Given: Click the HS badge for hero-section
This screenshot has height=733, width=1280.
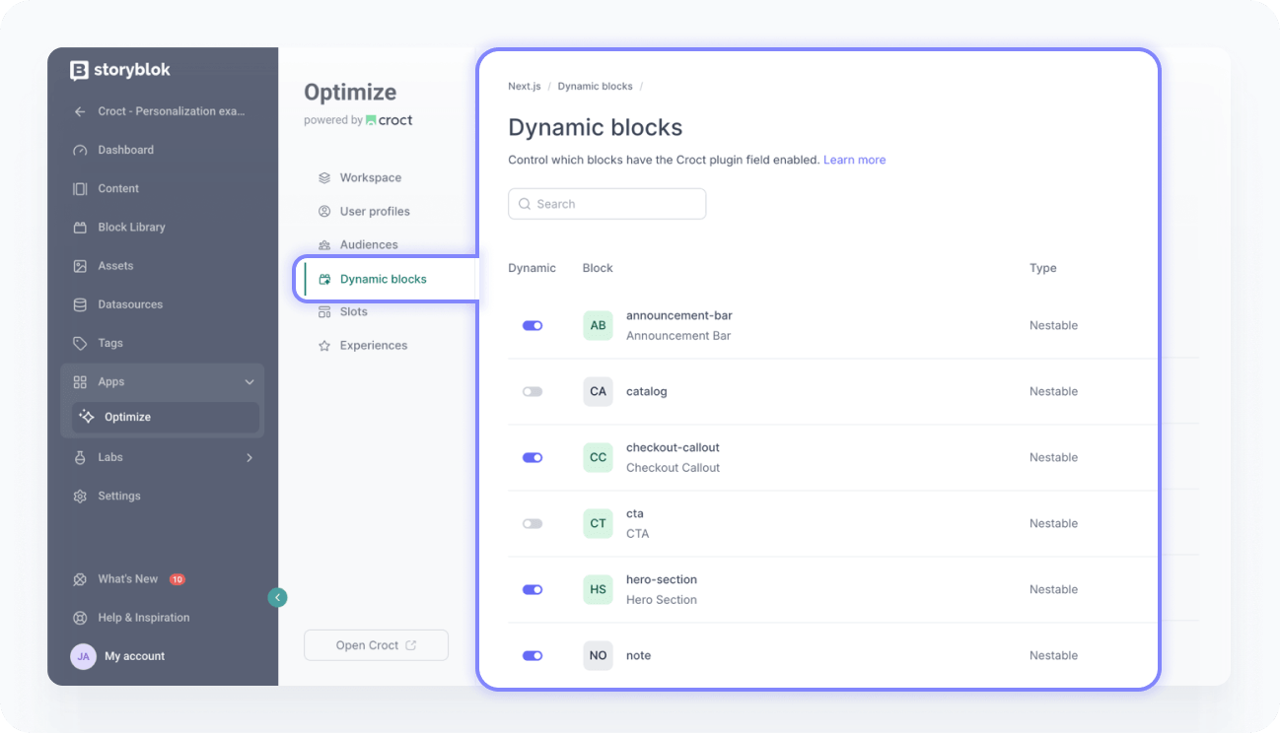Looking at the screenshot, I should click(598, 589).
